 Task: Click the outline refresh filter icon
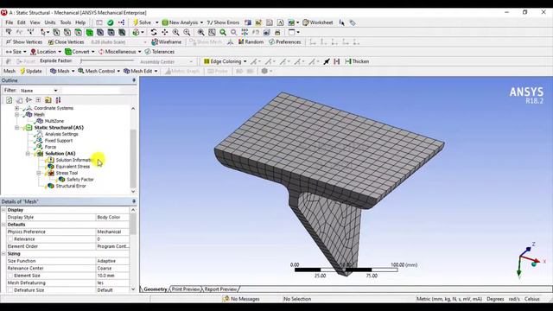point(10,100)
